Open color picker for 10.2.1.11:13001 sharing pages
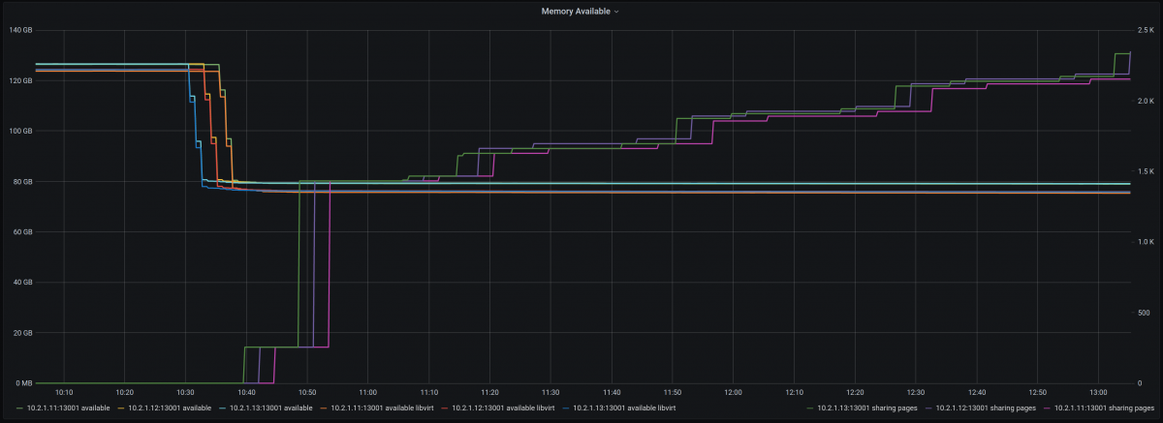Viewport: 1163px width, 423px height. click(x=1047, y=409)
